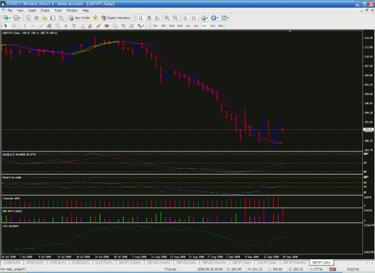Select the equidistant channel tool
375x273 pixels.
[49, 26]
